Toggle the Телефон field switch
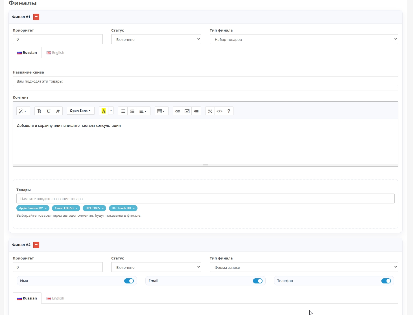 [x=386, y=281]
